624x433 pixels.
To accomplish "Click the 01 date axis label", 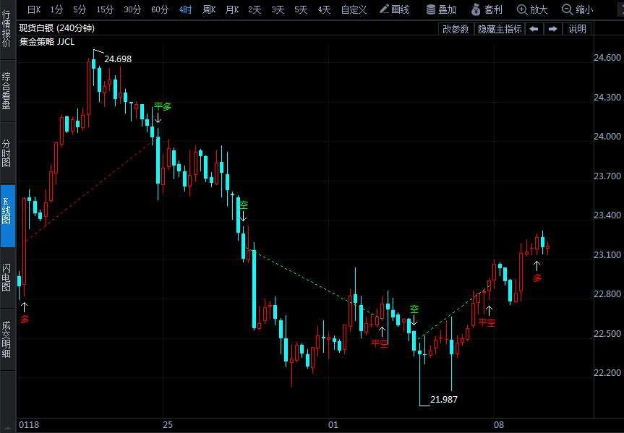I will coord(333,425).
